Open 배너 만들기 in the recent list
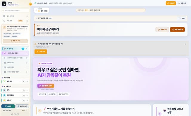 click(x=15, y=63)
